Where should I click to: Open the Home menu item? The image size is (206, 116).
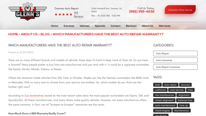point(55,26)
